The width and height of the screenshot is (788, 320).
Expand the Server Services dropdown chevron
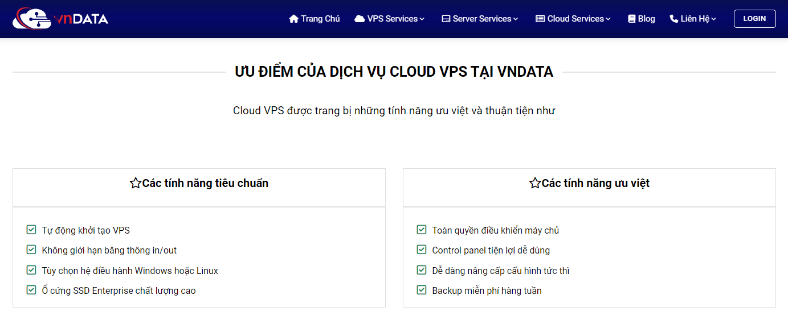516,19
